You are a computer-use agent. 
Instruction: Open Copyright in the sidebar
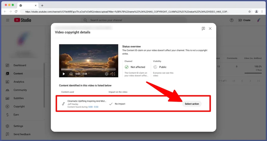point(19,106)
